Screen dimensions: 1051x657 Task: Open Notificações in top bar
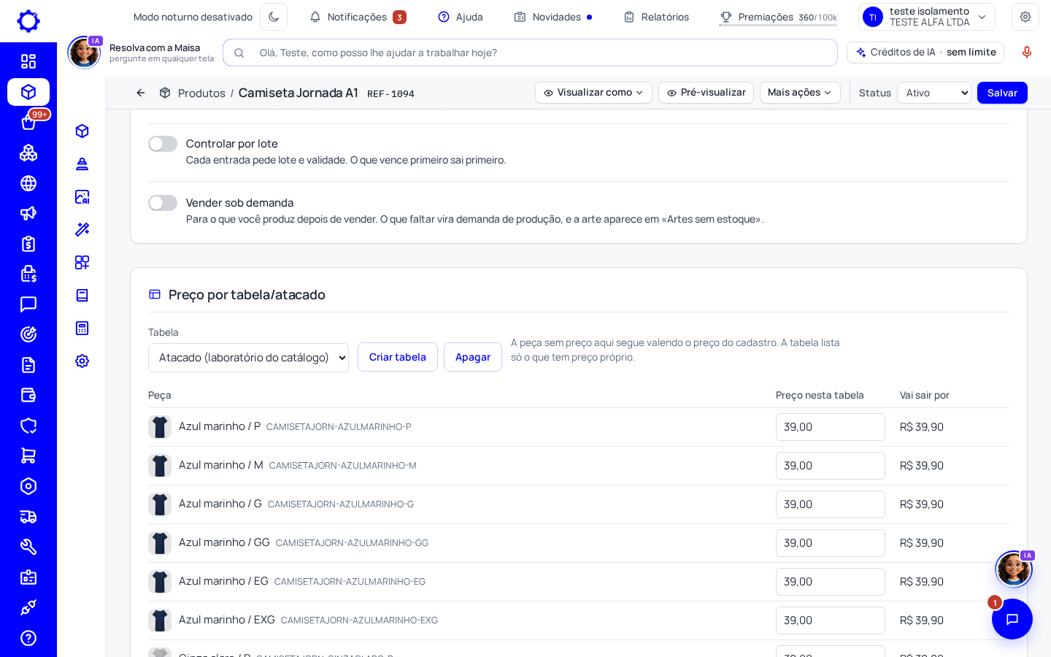point(358,17)
